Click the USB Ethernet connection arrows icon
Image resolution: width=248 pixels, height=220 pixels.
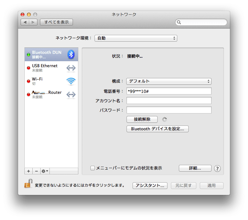click(x=71, y=68)
